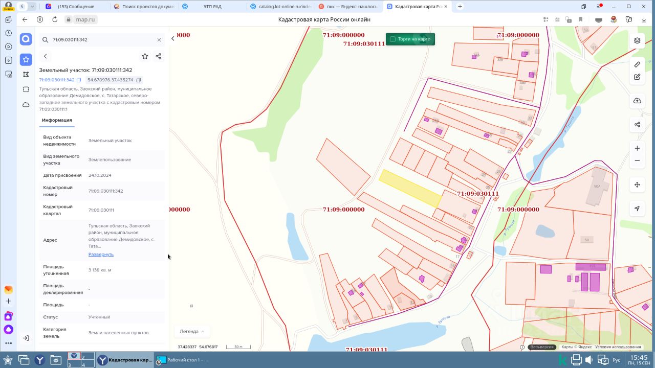Zoom out of the map
This screenshot has height=368, width=655.
[x=637, y=160]
